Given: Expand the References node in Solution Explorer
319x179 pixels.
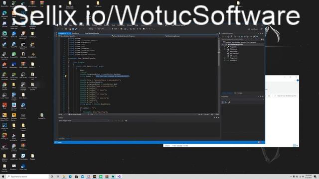Looking at the screenshot, I should [225, 49].
